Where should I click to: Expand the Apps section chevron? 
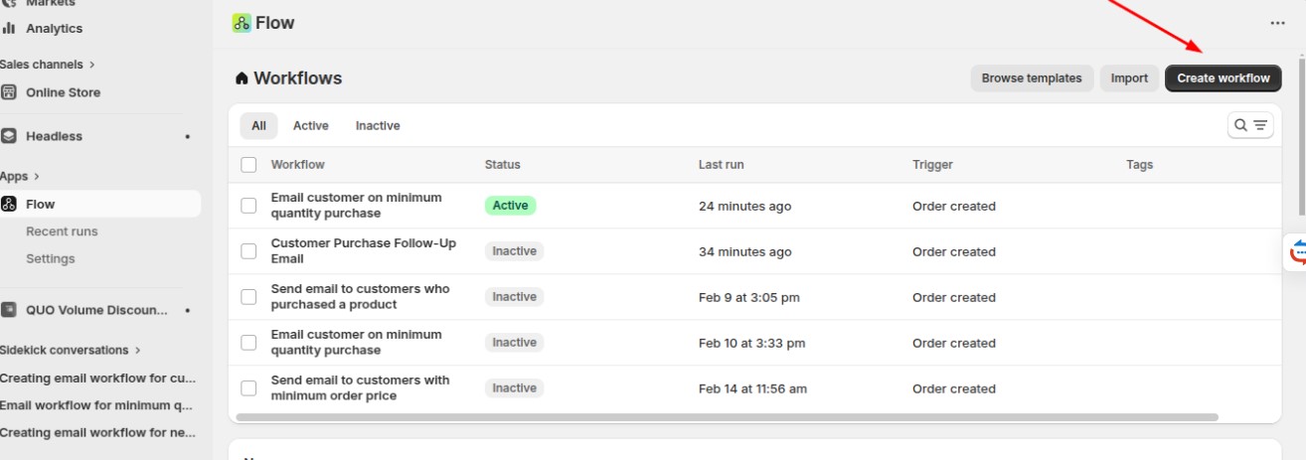coord(37,177)
